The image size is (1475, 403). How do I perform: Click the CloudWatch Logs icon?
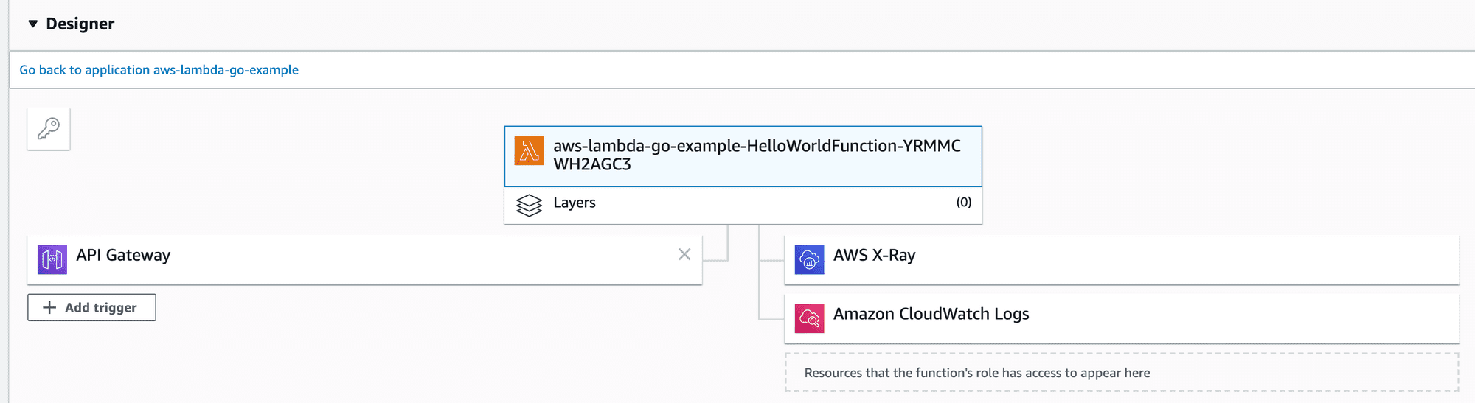coord(809,318)
